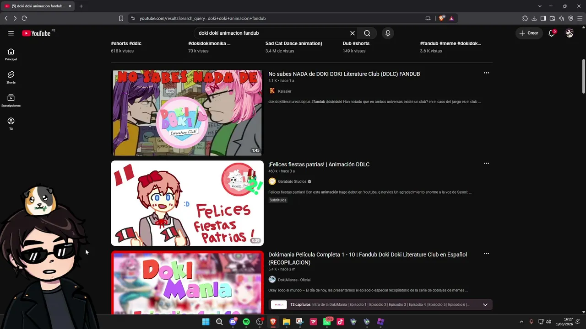Open title ¡Felices fiestas patrias! Animación DDLC
Viewport: 586px width, 329px height.
(x=319, y=164)
